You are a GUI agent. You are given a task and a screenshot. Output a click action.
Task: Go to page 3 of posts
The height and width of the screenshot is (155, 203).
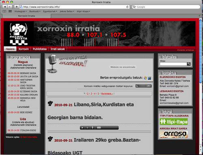[x=91, y=93]
